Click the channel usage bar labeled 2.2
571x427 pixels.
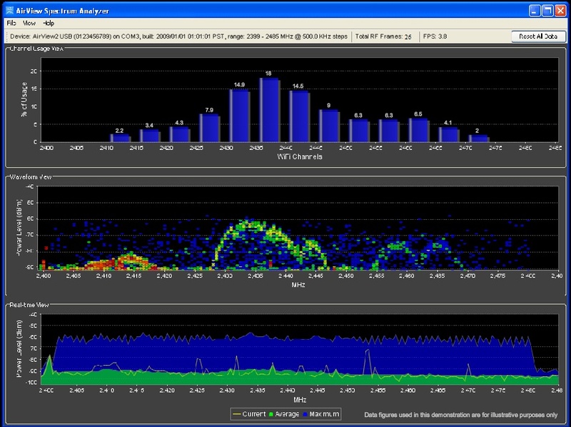[120, 138]
